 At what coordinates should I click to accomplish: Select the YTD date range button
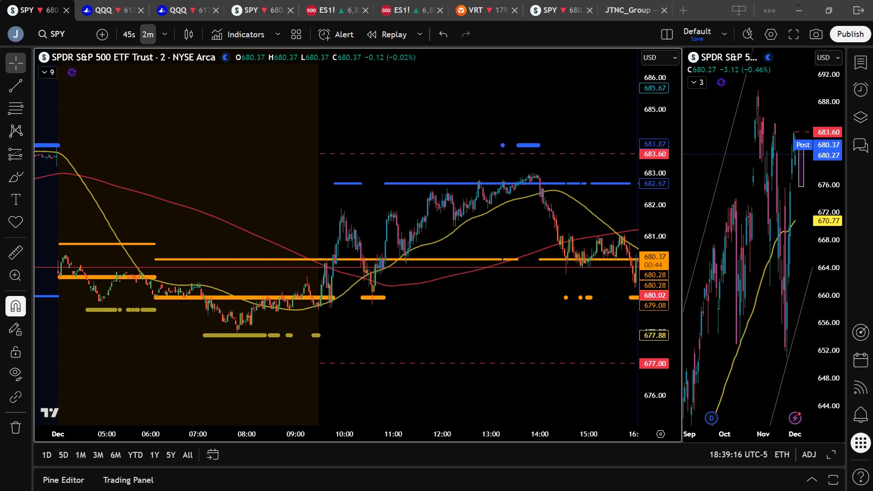coord(135,455)
